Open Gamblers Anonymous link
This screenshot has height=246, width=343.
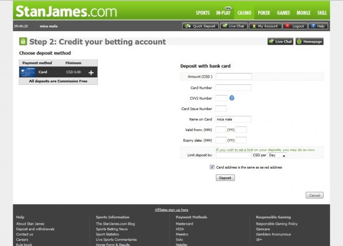point(273,234)
